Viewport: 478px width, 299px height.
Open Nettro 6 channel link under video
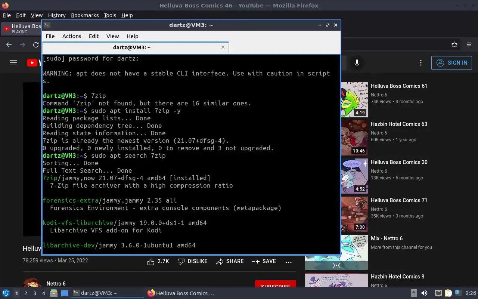click(56, 284)
